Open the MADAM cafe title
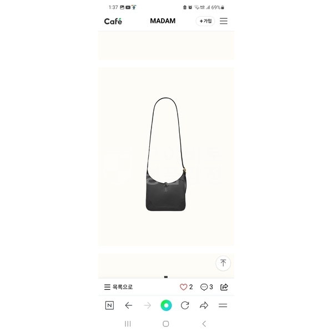Screen dimensions: 333x333 click(163, 21)
